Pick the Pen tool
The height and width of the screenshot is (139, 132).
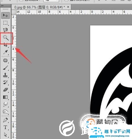coord(5,120)
